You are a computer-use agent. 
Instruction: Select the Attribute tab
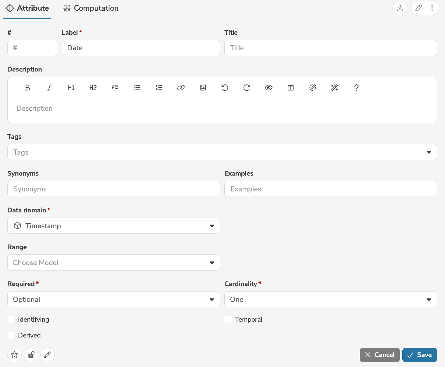27,8
